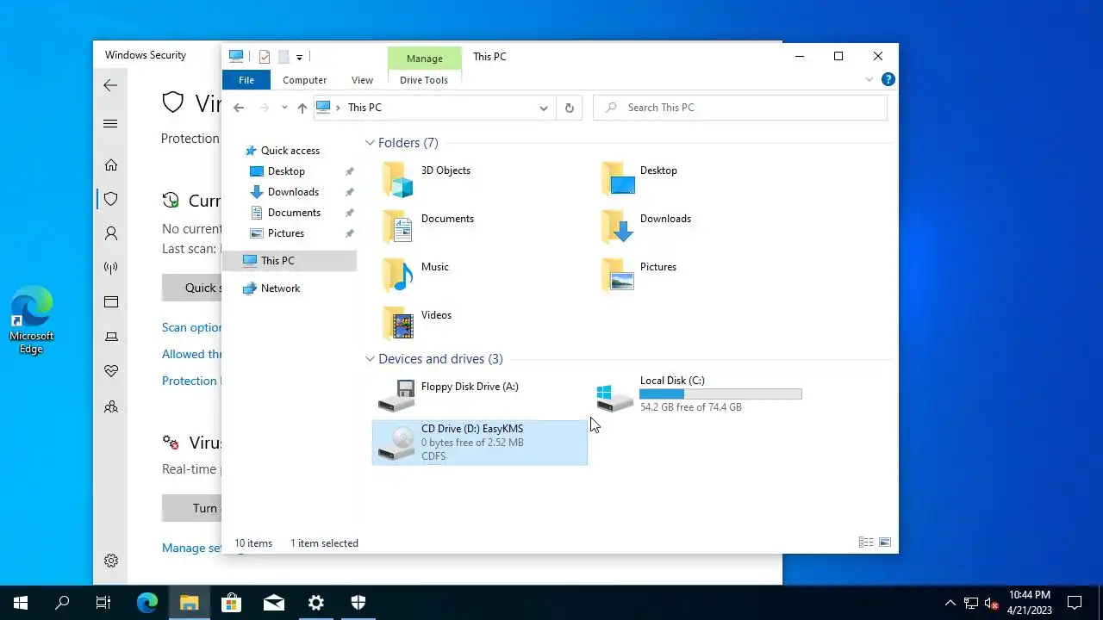Switch to Details view layout icon
The height and width of the screenshot is (620, 1103).
pyautogui.click(x=866, y=542)
